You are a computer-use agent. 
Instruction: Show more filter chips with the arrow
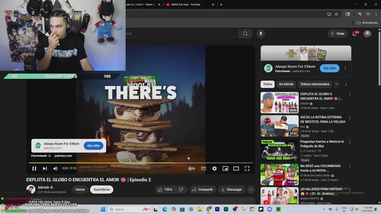[x=346, y=84]
